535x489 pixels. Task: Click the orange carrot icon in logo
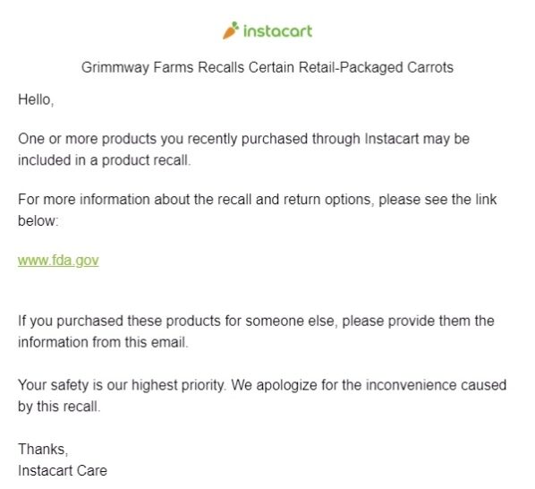coord(231,30)
